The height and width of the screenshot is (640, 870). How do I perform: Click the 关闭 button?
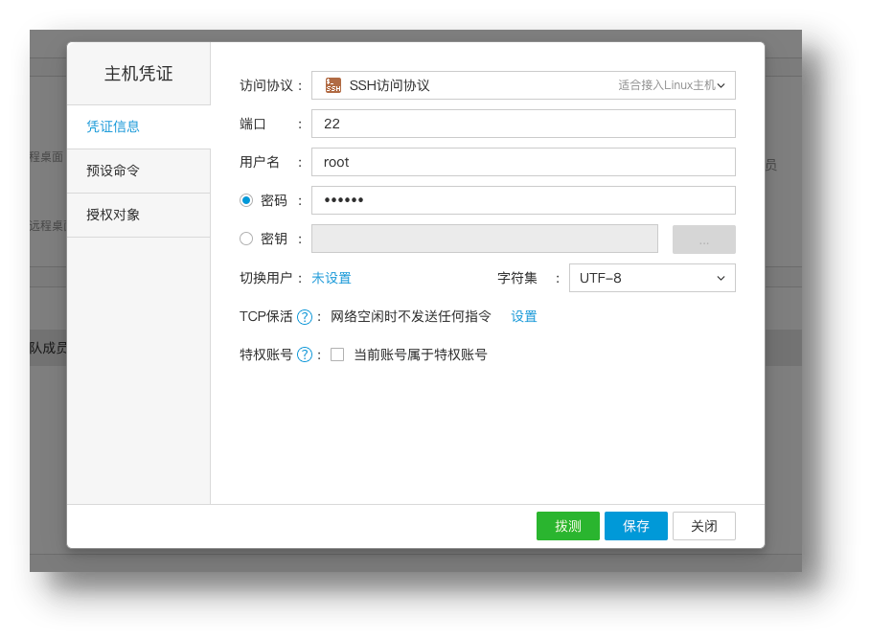pyautogui.click(x=703, y=526)
